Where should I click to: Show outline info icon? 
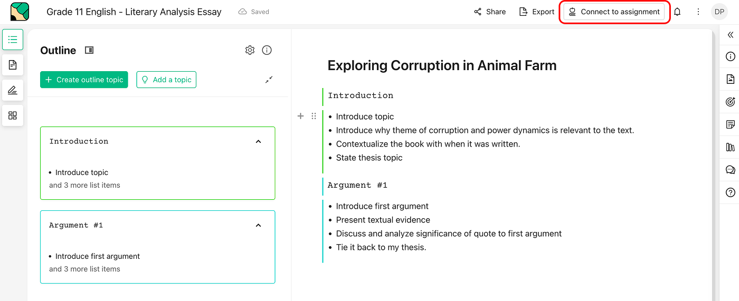click(x=267, y=50)
